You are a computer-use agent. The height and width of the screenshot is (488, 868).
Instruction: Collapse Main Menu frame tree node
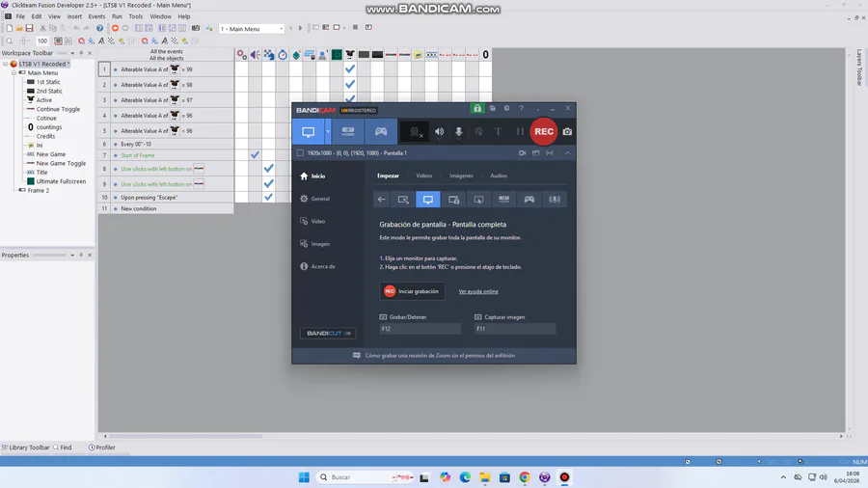click(14, 73)
